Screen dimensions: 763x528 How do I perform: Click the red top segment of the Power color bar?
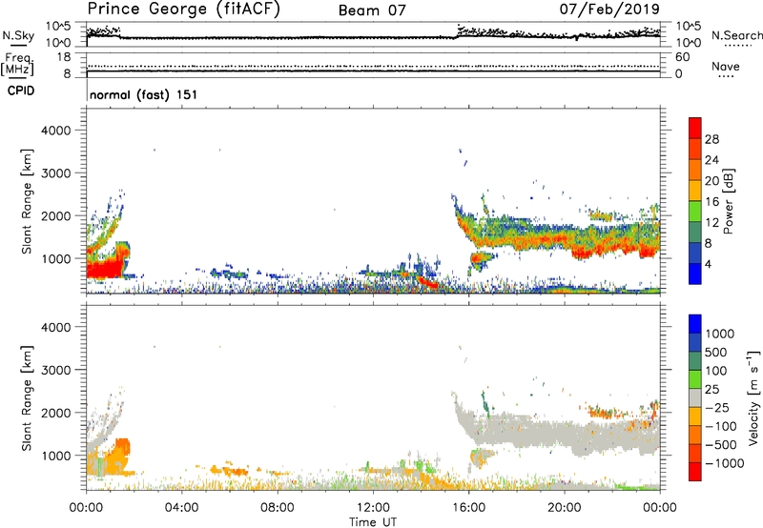coord(695,128)
